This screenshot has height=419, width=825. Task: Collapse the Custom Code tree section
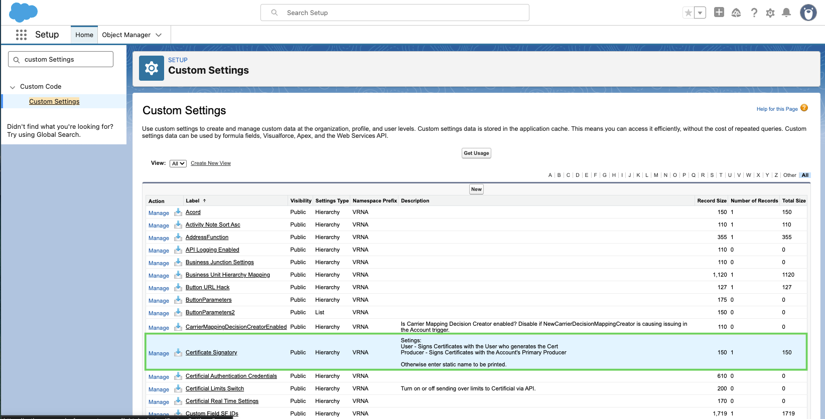(x=13, y=87)
